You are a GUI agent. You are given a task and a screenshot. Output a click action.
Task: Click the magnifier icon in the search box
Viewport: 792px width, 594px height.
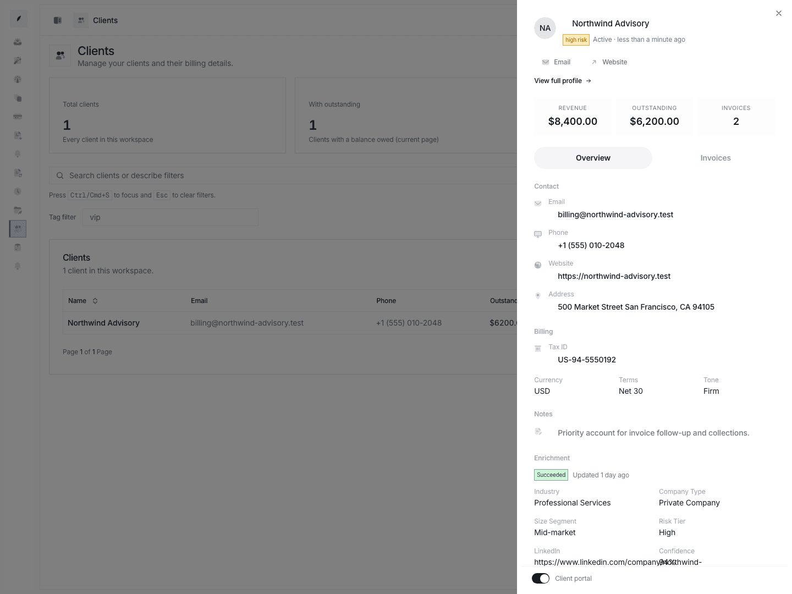point(60,175)
